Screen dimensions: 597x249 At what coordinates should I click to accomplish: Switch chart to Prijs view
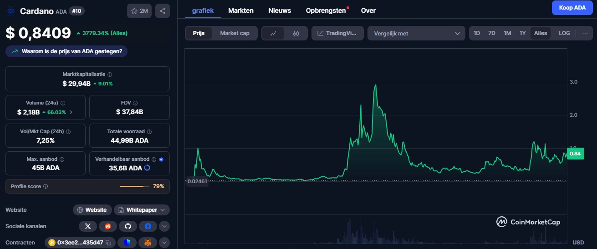pyautogui.click(x=199, y=33)
